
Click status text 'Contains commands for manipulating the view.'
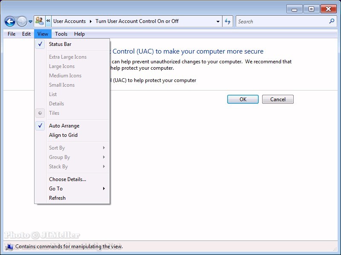pyautogui.click(x=69, y=246)
